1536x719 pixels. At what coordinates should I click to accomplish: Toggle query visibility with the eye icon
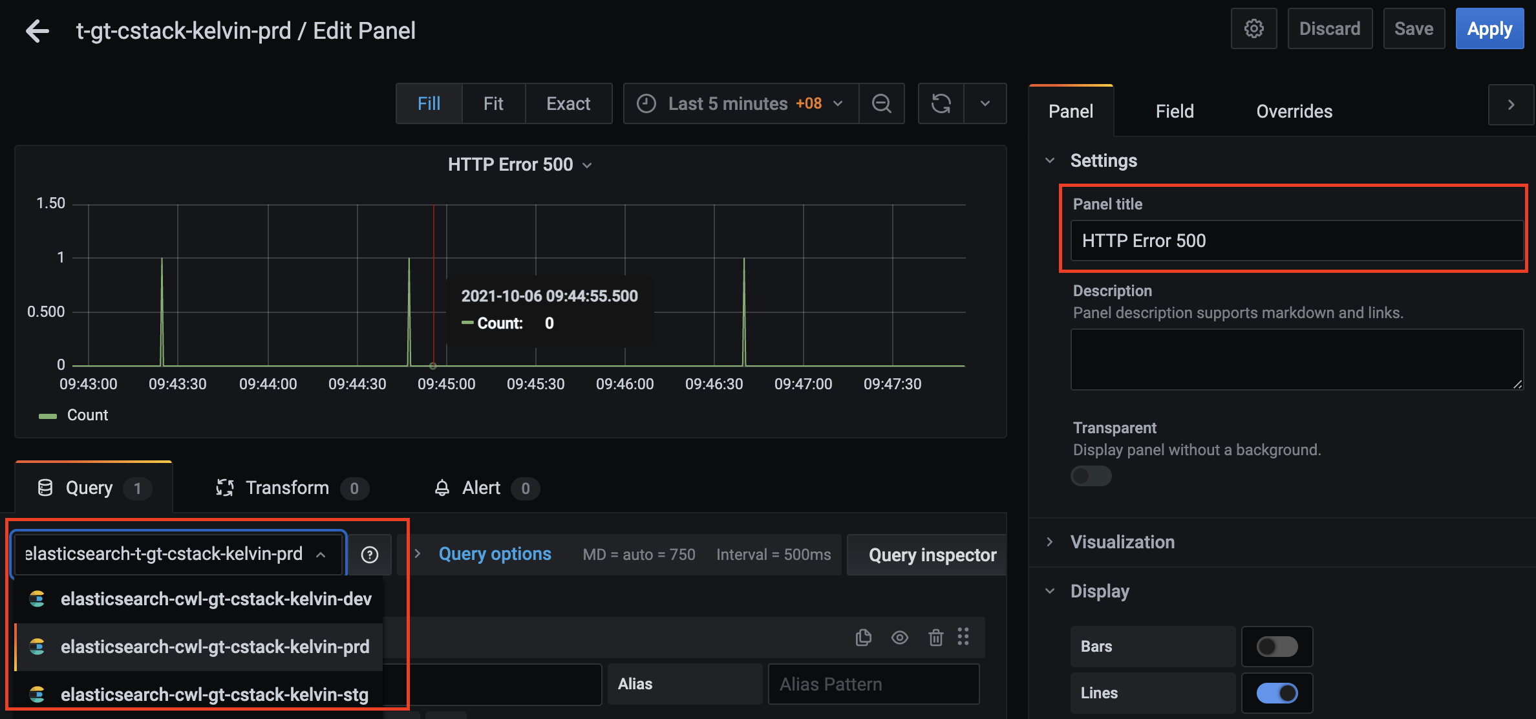[x=899, y=638]
